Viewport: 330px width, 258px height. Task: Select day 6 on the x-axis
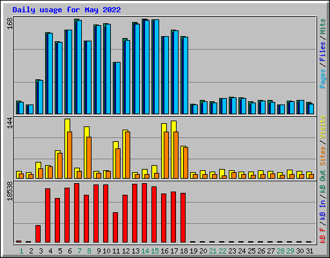coord(70,251)
